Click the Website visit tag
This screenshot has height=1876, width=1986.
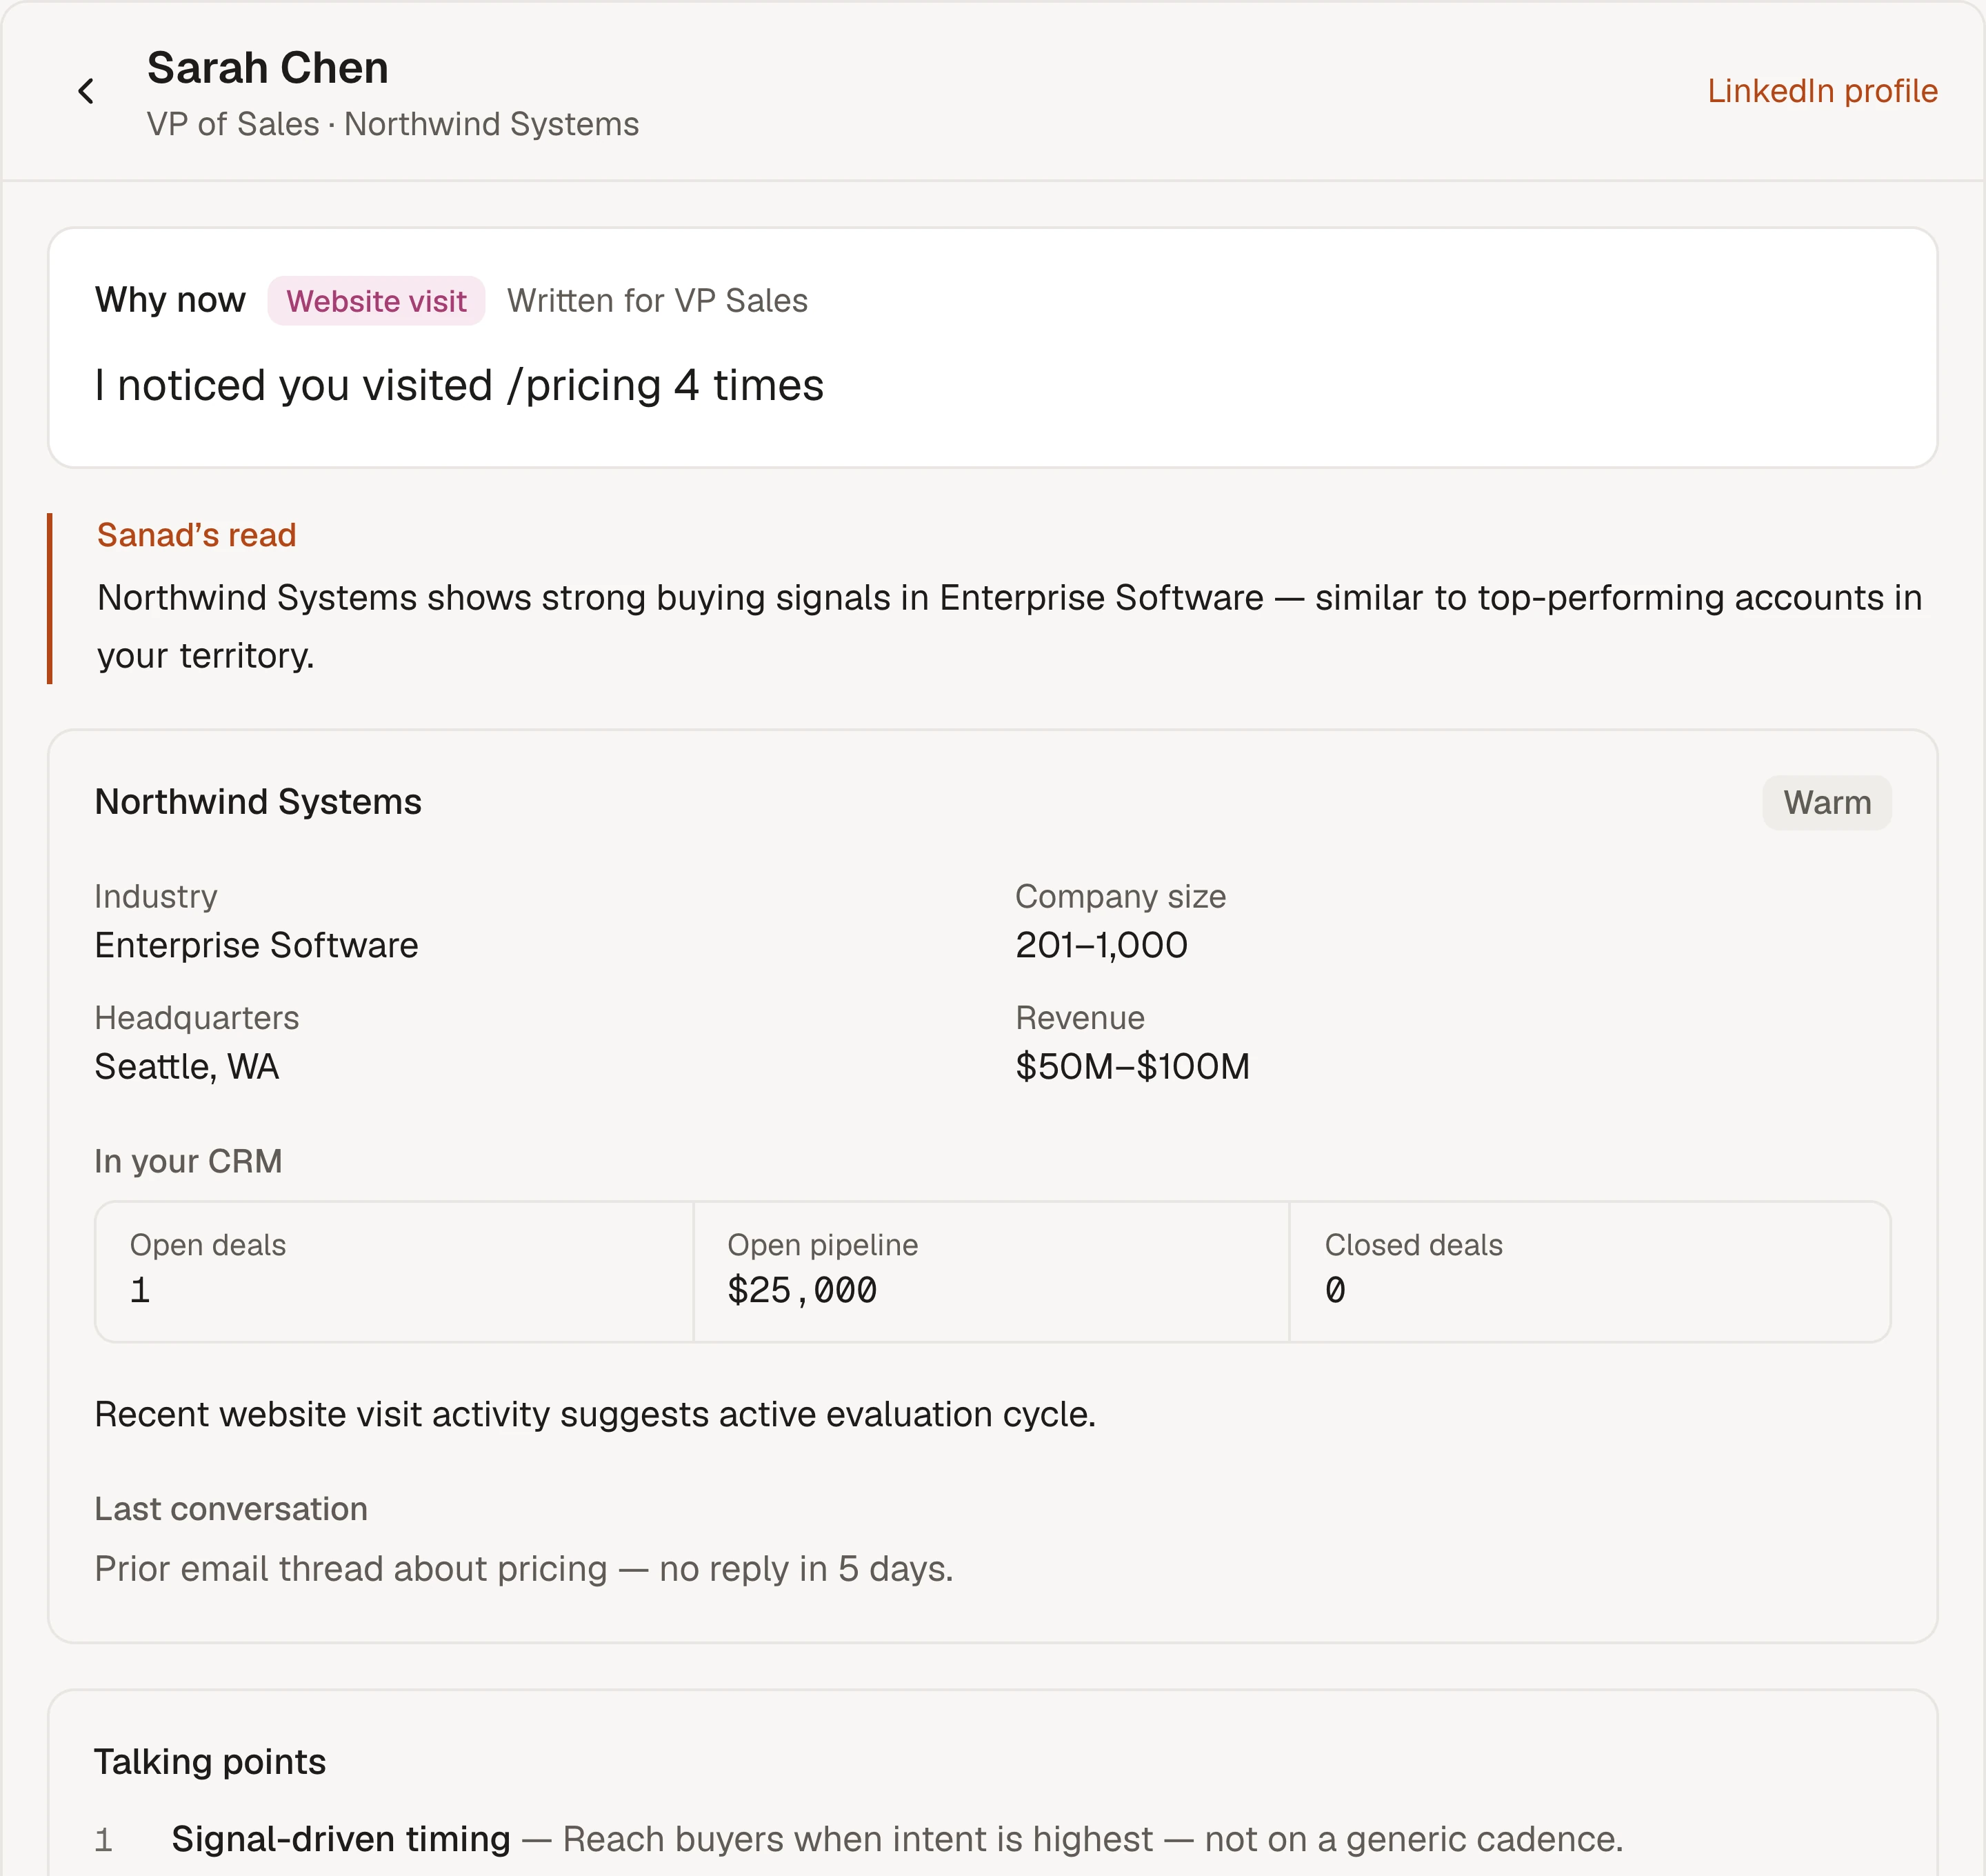point(376,301)
